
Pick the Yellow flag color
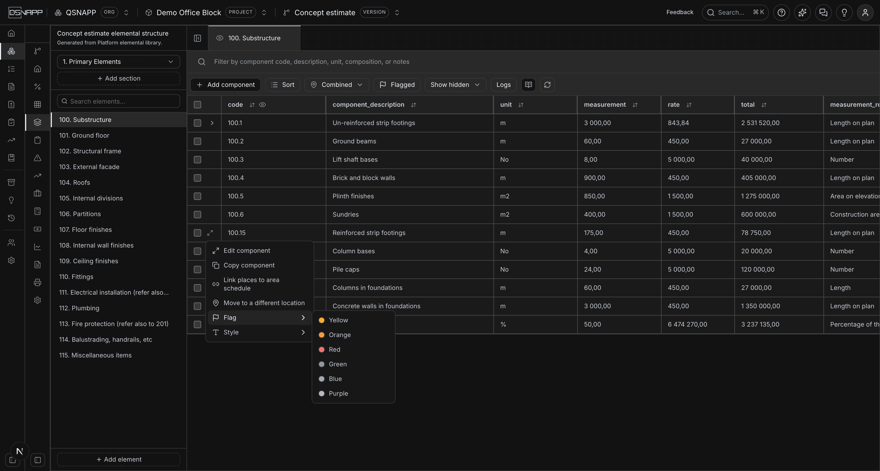pos(353,320)
